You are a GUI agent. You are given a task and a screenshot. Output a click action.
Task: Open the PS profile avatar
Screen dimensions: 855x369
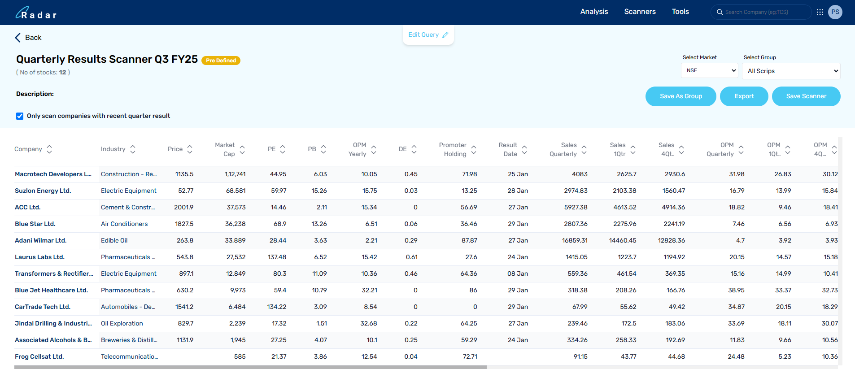[x=835, y=12]
